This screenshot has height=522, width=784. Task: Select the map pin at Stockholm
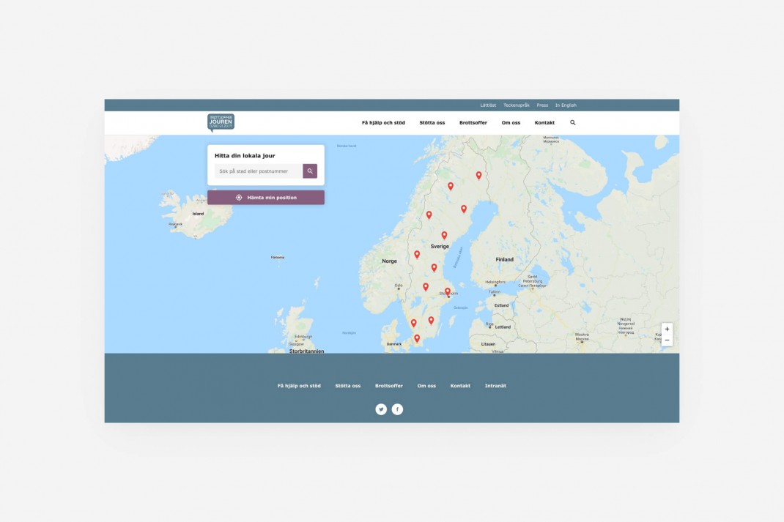pos(448,291)
